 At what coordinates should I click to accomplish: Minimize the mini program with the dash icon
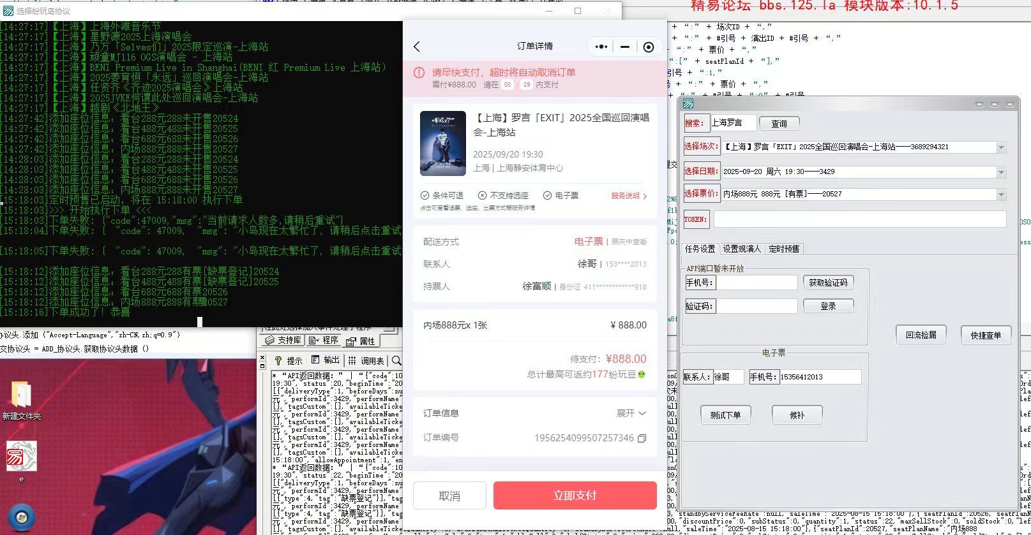(625, 47)
